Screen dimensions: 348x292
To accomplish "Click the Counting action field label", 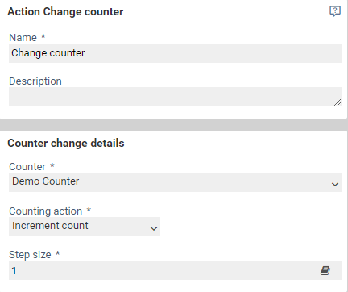I will click(46, 211).
